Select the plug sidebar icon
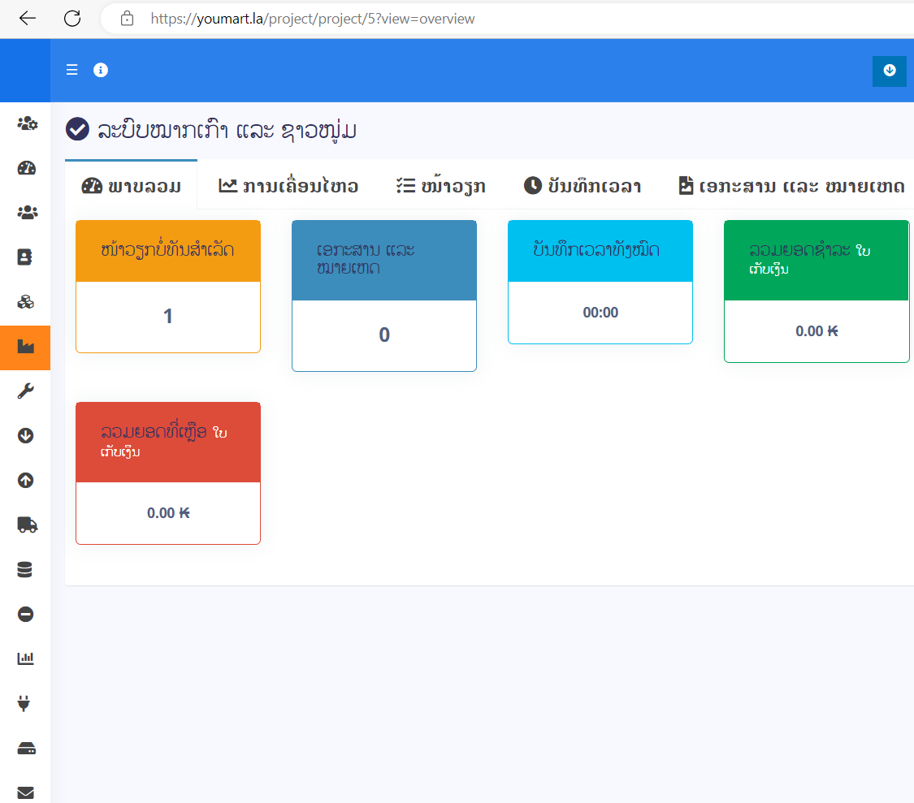The width and height of the screenshot is (914, 803). (x=24, y=703)
